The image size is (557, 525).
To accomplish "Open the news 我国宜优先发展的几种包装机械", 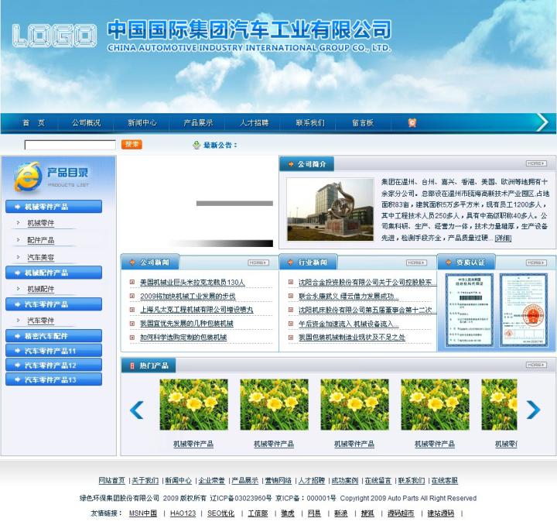I will tap(186, 324).
